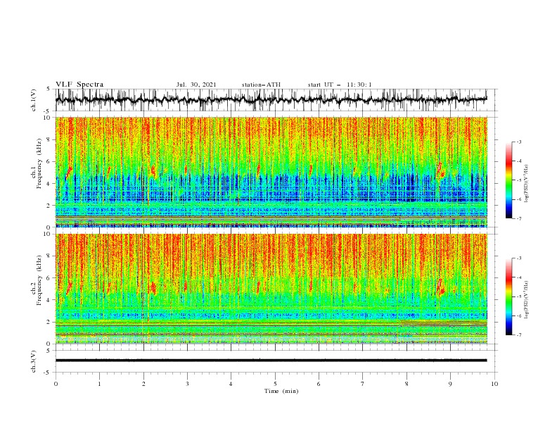The image size is (557, 431).
Task: Click the ch.2 spectrogram plot
Action: 271,289
